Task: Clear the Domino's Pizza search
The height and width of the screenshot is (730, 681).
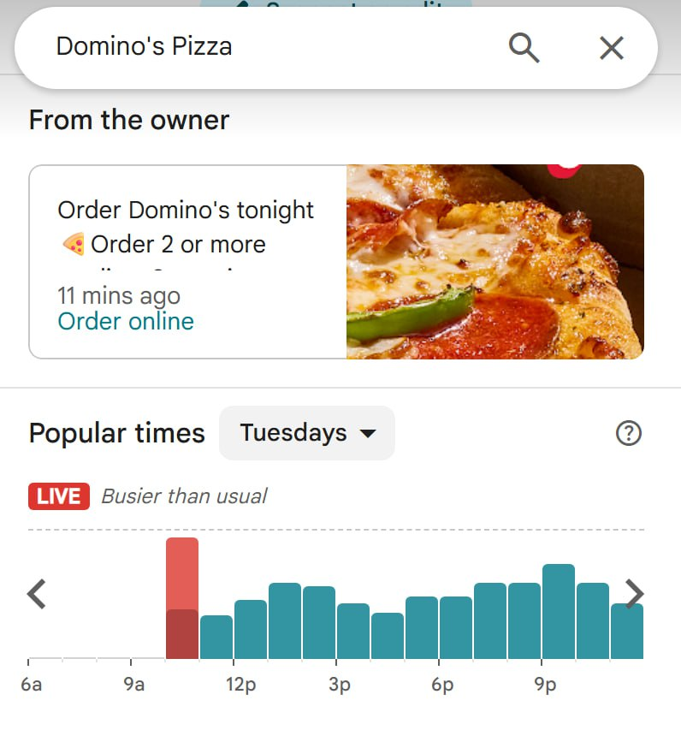Action: coord(611,47)
